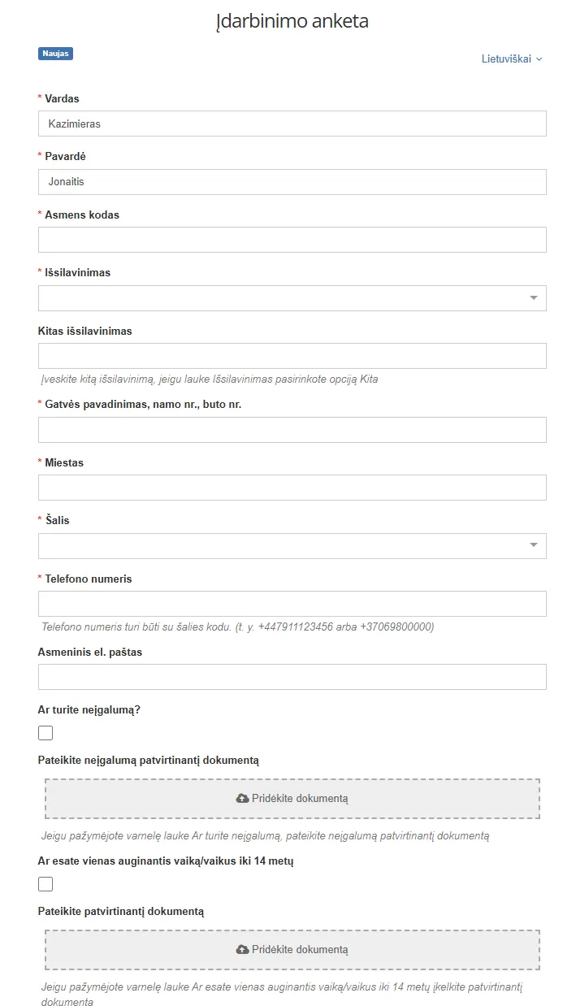
Task: Click the Pavardė field showing Jonaitis
Action: tap(292, 181)
